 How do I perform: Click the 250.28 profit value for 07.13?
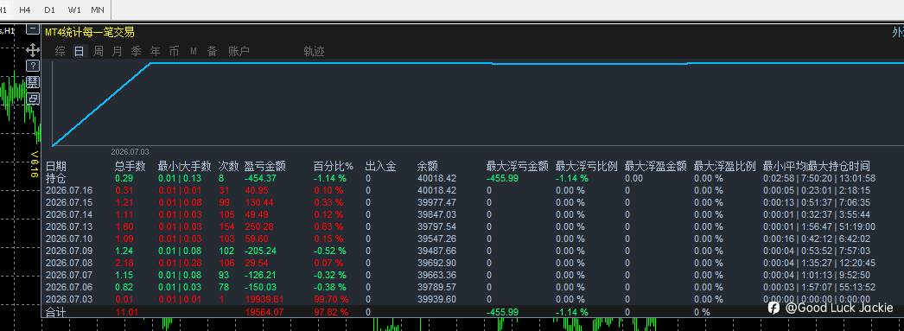(x=259, y=226)
